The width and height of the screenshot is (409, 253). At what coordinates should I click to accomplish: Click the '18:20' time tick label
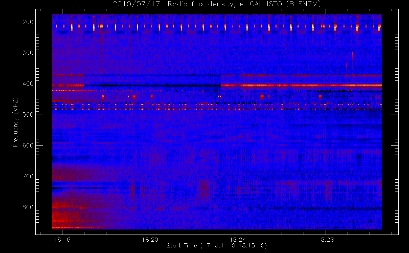150,240
